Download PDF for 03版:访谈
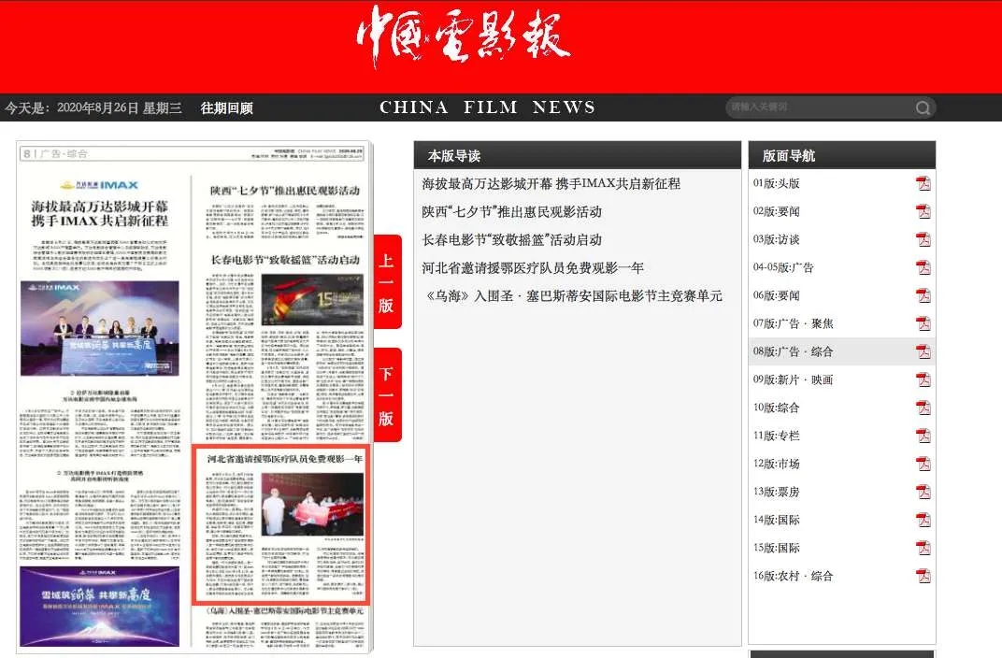1002x658 pixels. point(923,239)
